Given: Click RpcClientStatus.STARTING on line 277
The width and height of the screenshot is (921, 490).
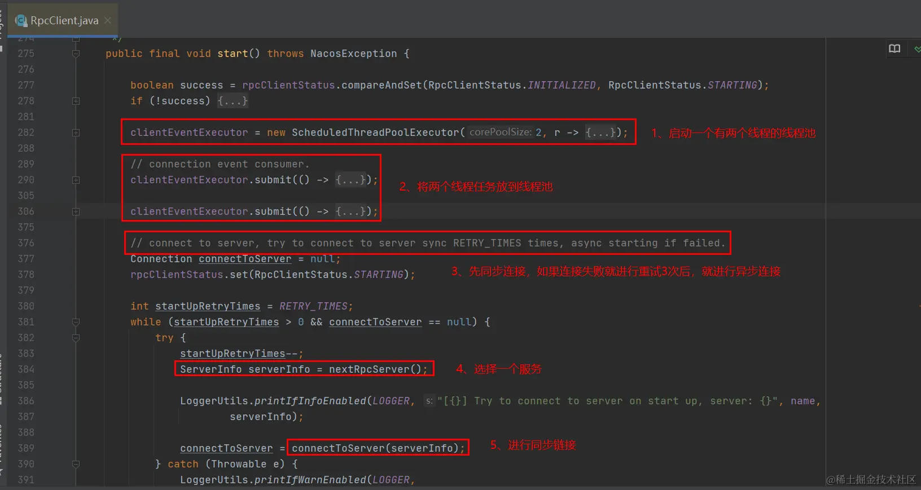Looking at the screenshot, I should [683, 85].
